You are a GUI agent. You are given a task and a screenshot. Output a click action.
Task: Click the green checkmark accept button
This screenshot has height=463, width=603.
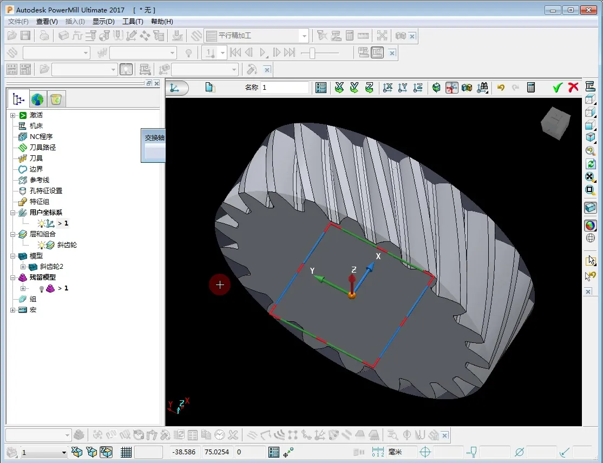click(x=558, y=88)
